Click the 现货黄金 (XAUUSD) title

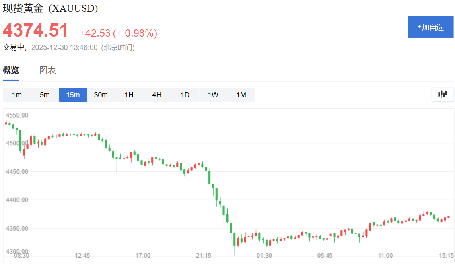tap(50, 8)
